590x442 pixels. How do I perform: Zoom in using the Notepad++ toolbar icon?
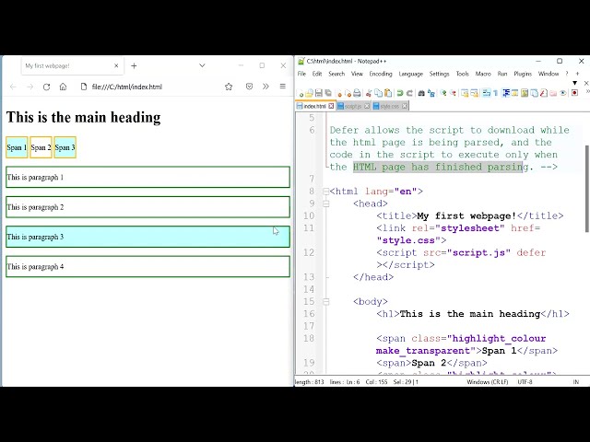pyautogui.click(x=443, y=93)
